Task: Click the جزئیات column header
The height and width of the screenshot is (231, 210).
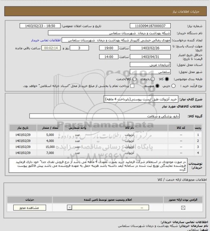Action: [x=30, y=200]
